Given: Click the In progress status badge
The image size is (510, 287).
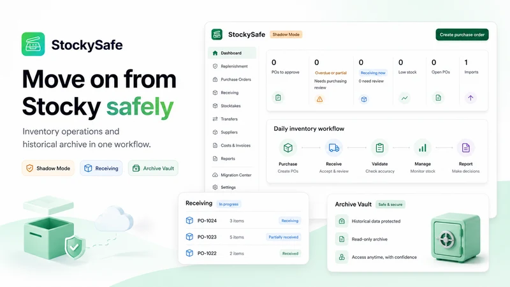Looking at the screenshot, I should tap(229, 204).
